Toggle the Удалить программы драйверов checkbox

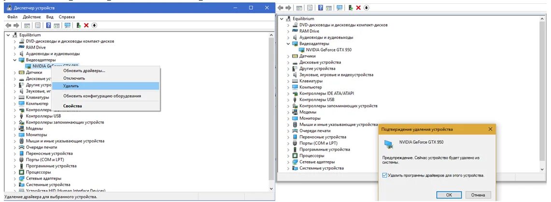385,175
